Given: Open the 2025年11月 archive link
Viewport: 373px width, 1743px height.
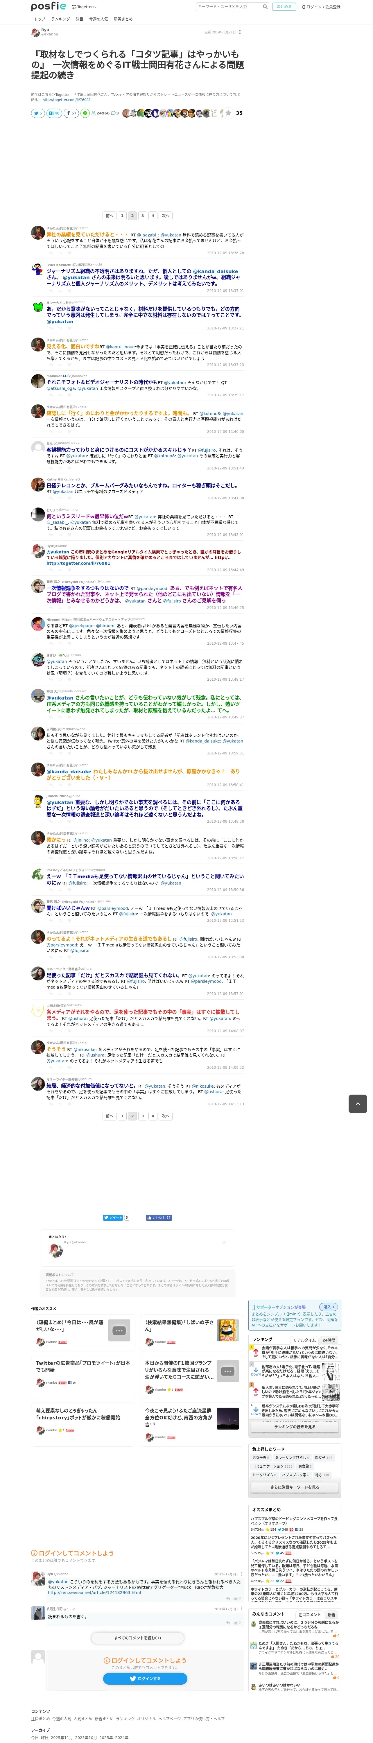Looking at the screenshot, I should coord(62,1737).
